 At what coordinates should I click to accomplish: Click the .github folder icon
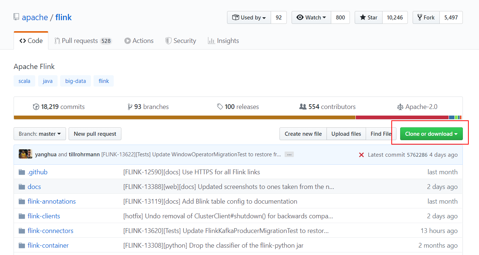pyautogui.click(x=22, y=172)
